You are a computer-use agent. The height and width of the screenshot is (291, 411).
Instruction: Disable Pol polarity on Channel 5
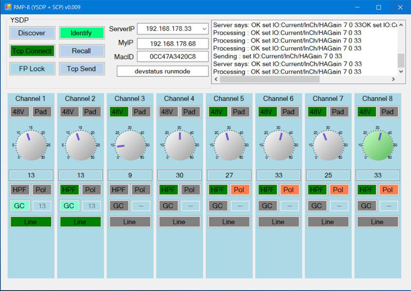coord(240,189)
